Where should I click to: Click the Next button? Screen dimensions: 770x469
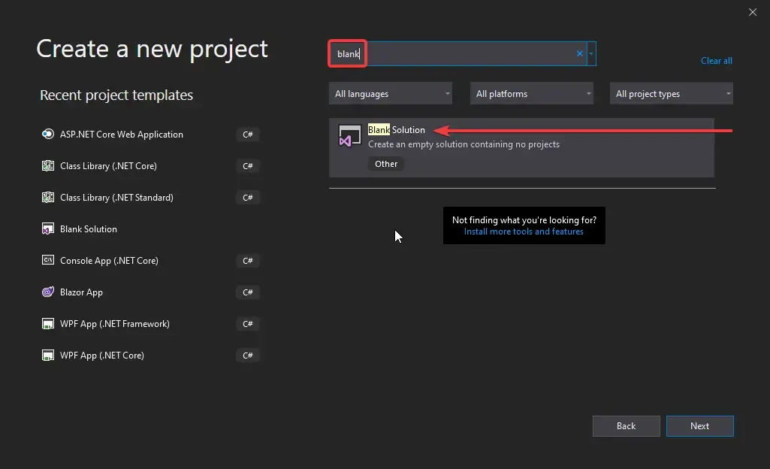coord(699,425)
